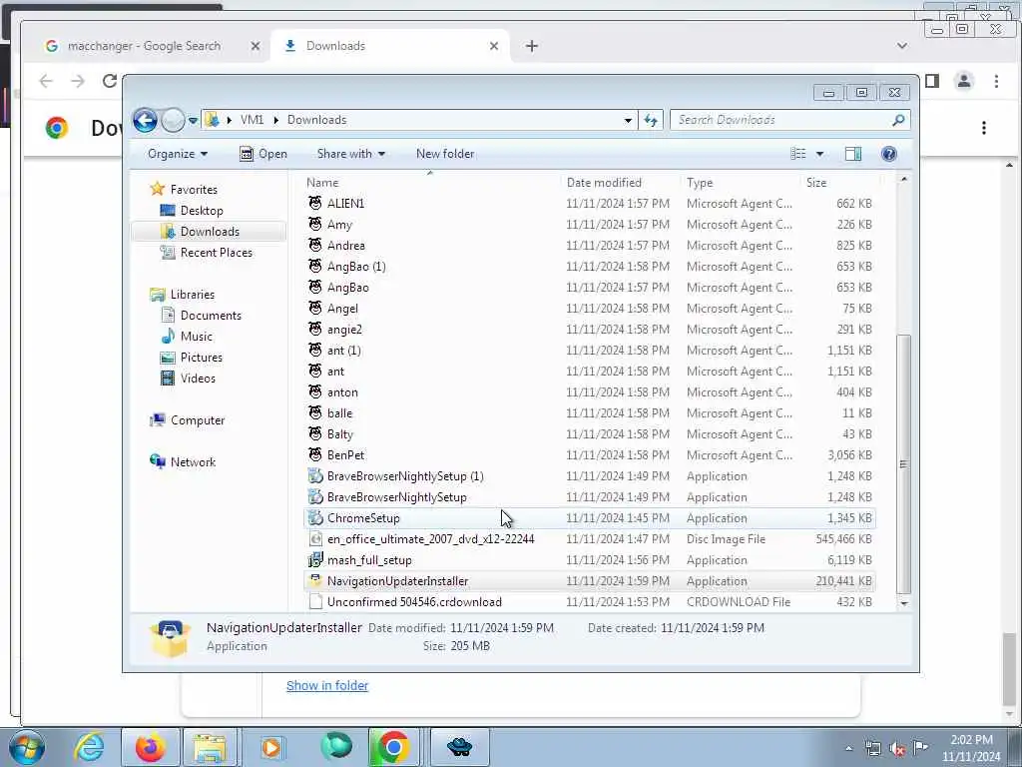The height and width of the screenshot is (767, 1022).
Task: Click the Explorer Forward navigation button
Action: (172, 120)
